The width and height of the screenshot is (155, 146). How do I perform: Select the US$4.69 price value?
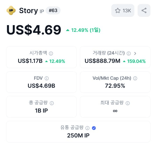tap(34, 30)
